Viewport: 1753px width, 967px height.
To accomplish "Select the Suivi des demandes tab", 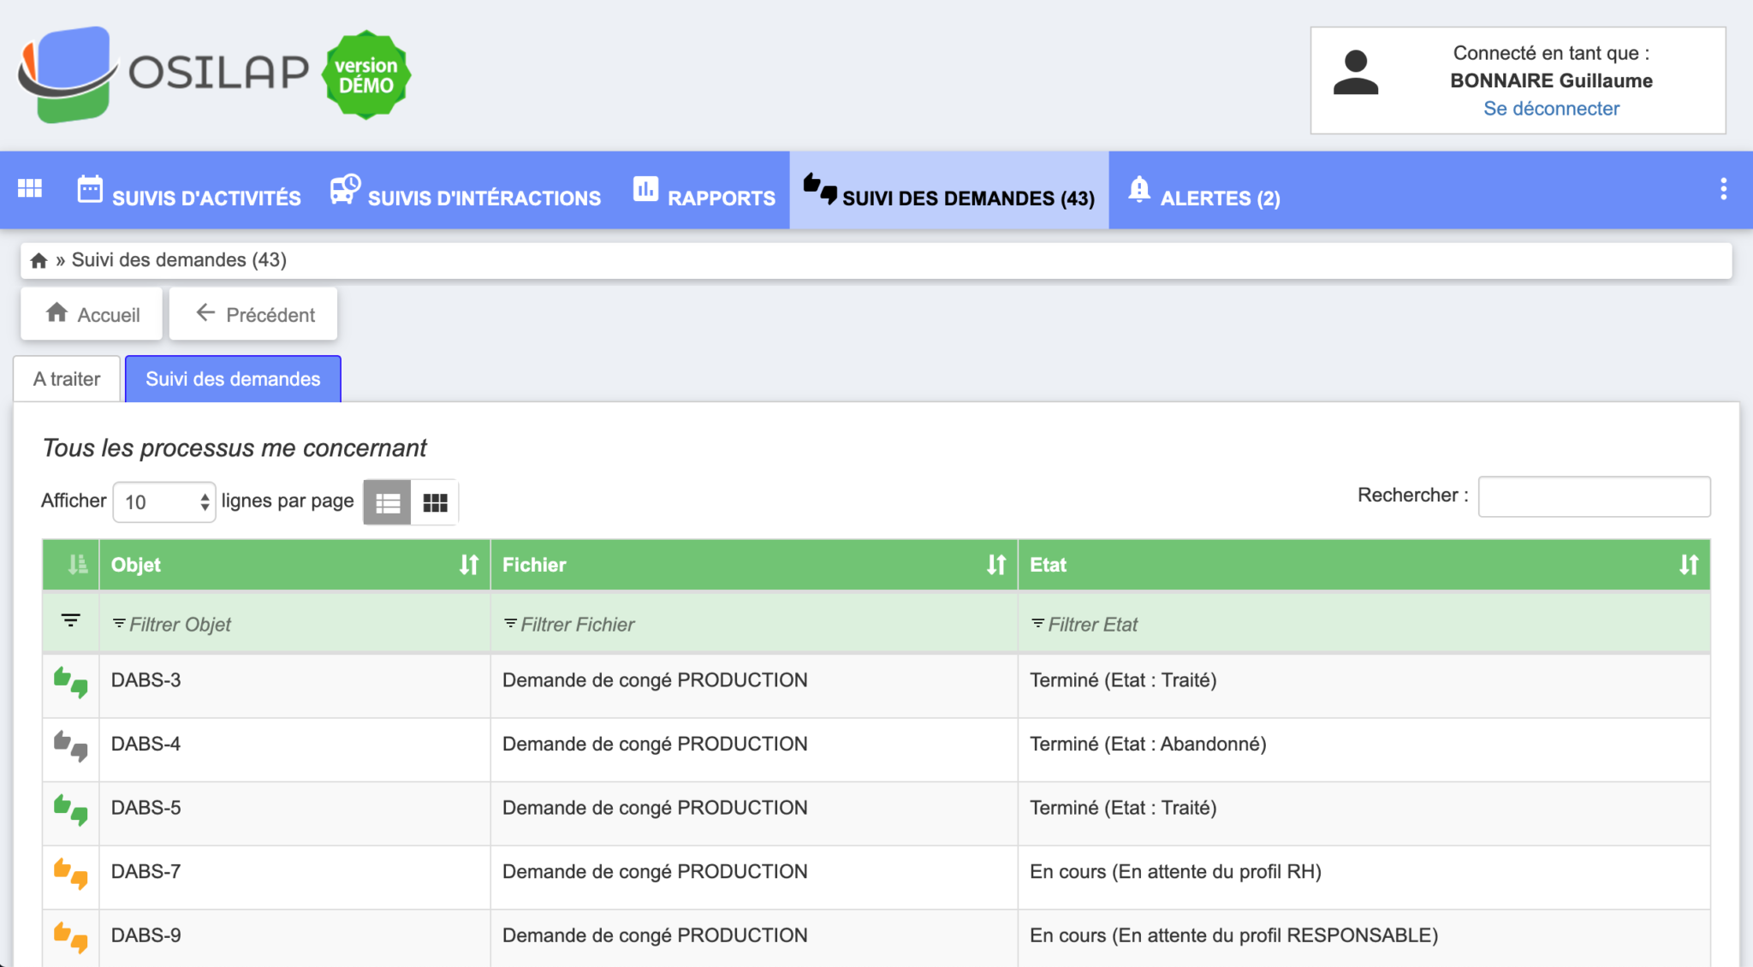I will tap(233, 379).
